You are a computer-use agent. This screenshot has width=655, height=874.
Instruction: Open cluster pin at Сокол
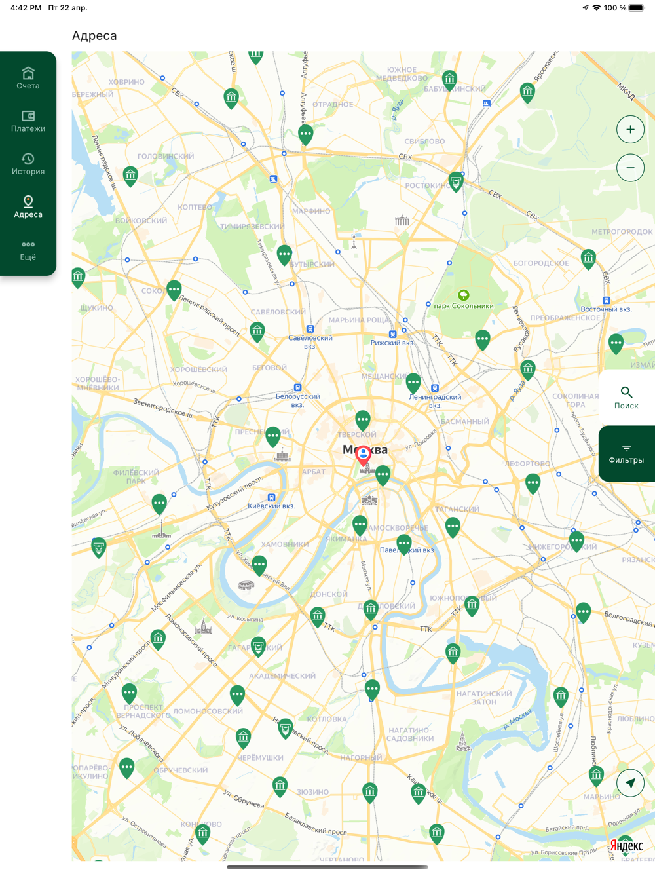pos(174,290)
